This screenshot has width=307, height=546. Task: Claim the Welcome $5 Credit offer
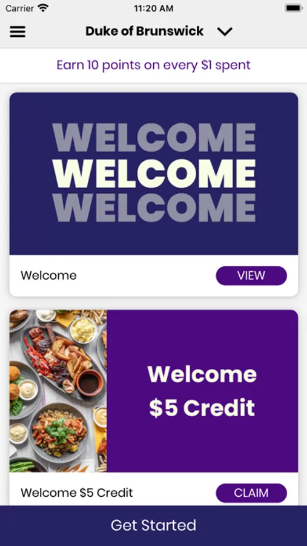pyautogui.click(x=251, y=493)
